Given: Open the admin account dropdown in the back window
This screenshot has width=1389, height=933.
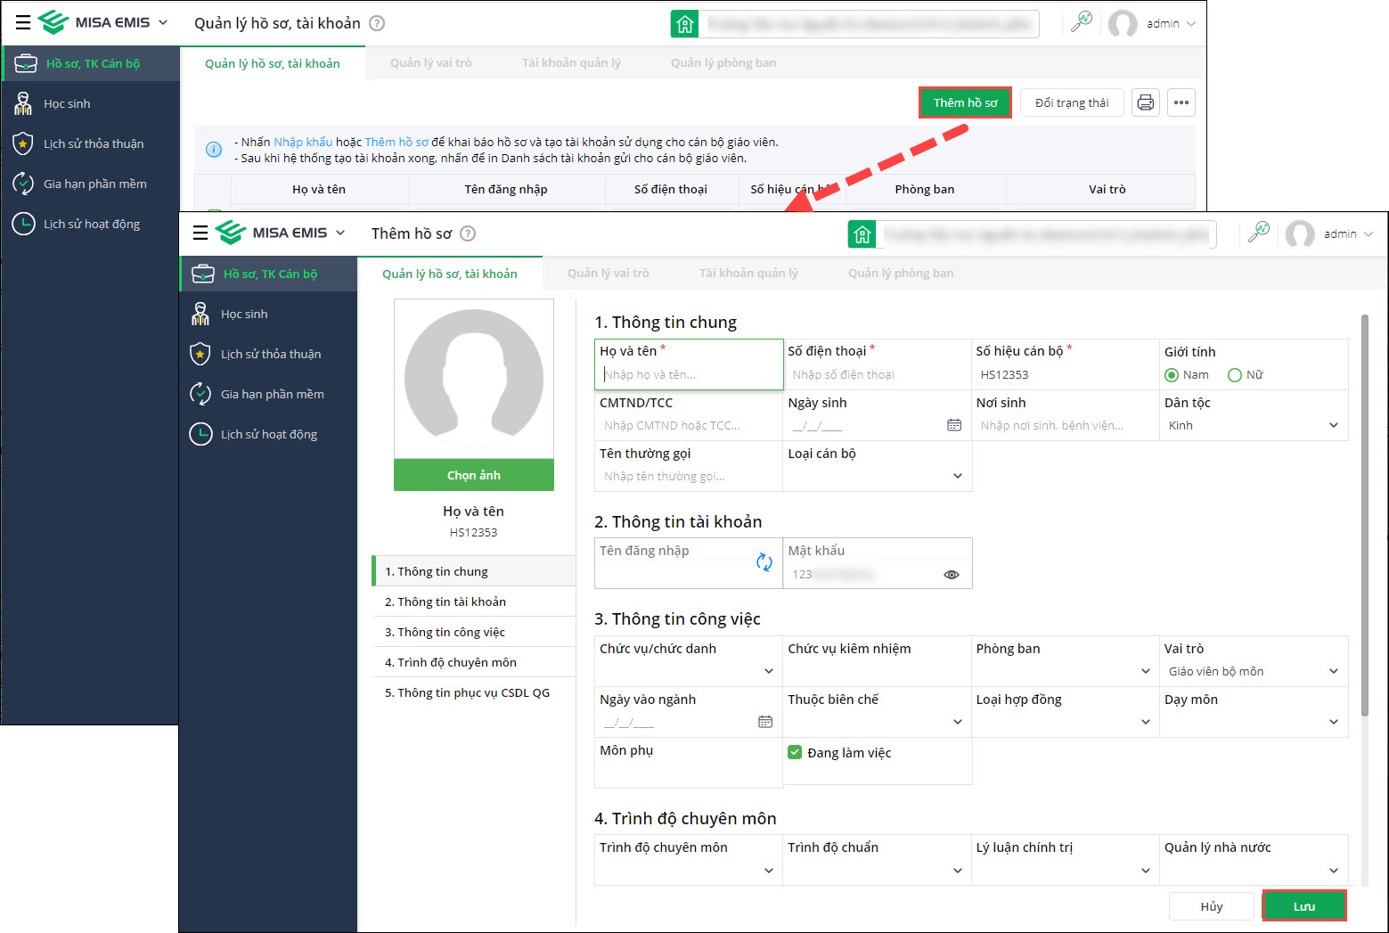Looking at the screenshot, I should (1171, 24).
